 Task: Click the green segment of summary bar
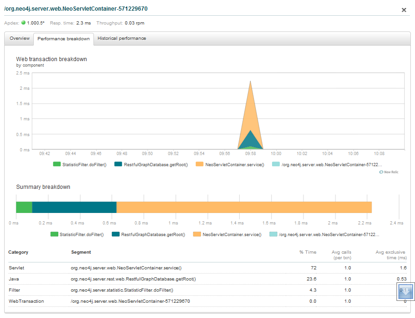point(24,207)
